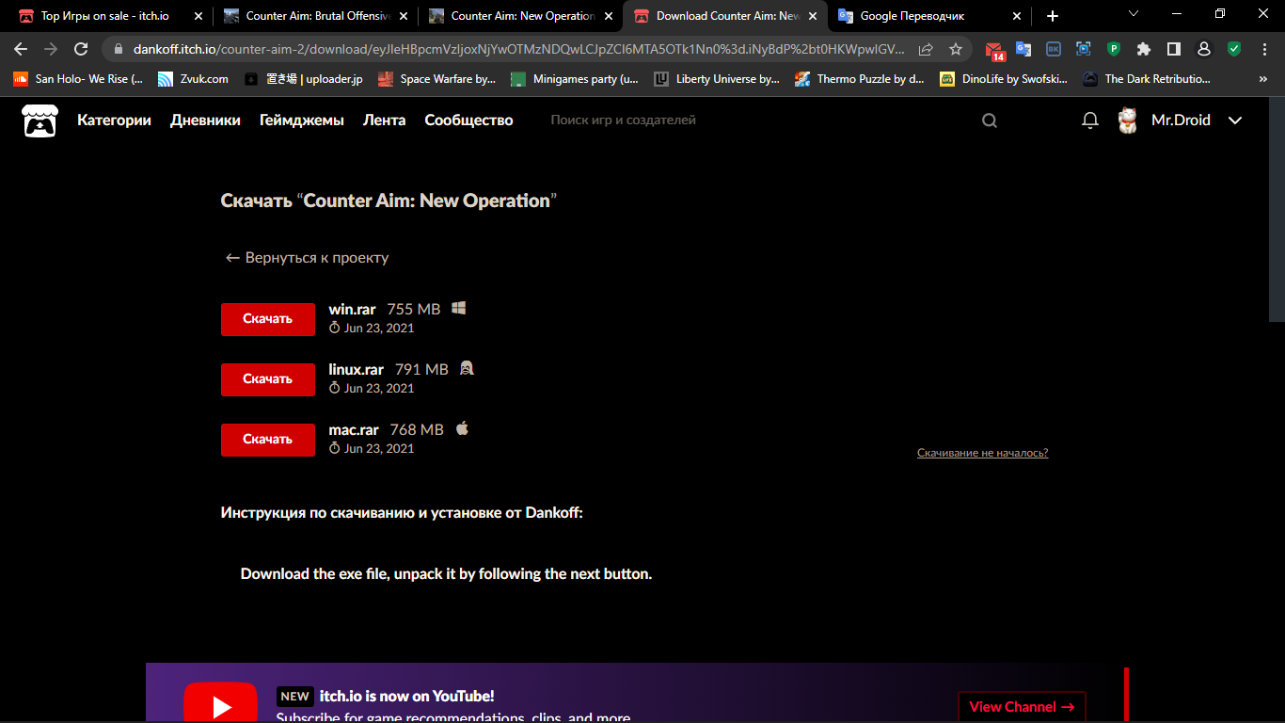Switch to Counter Aim: New Operation tab
This screenshot has height=723, width=1285.
point(520,16)
